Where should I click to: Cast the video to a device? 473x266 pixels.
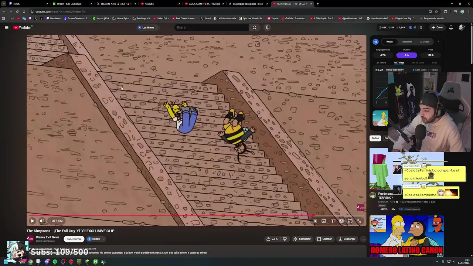point(350,221)
